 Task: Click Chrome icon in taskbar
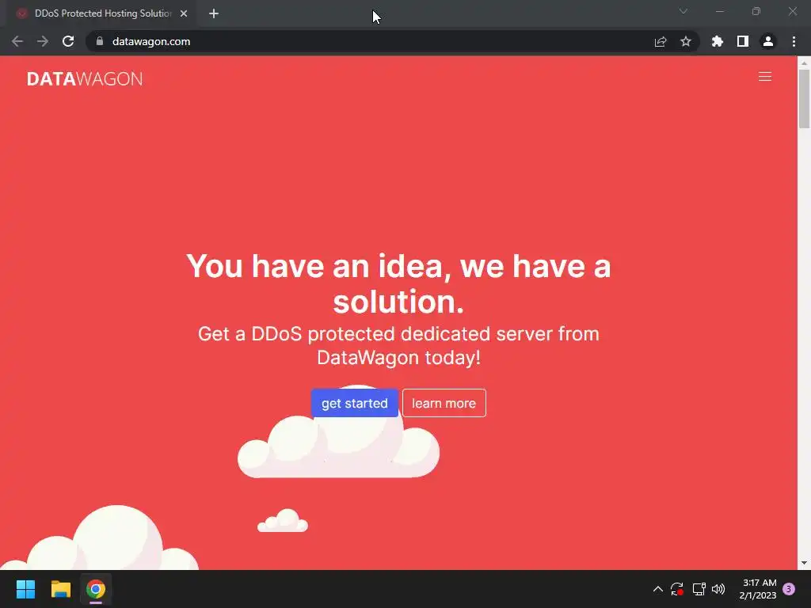click(x=96, y=589)
